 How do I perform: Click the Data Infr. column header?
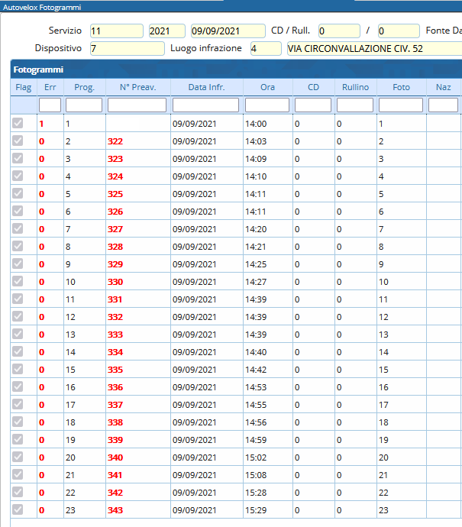[x=206, y=87]
